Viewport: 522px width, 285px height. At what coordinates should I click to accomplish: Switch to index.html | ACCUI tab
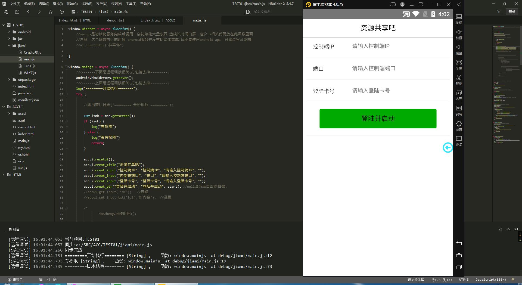pyautogui.click(x=158, y=20)
